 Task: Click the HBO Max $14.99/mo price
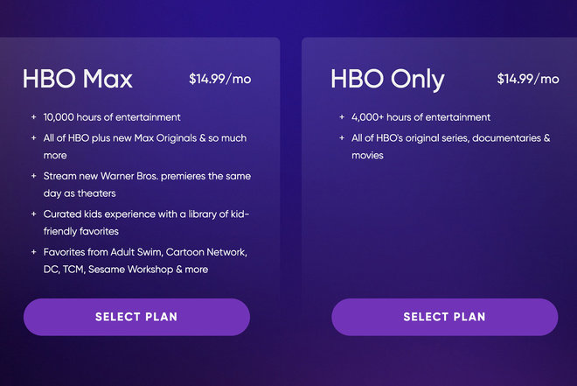click(220, 79)
